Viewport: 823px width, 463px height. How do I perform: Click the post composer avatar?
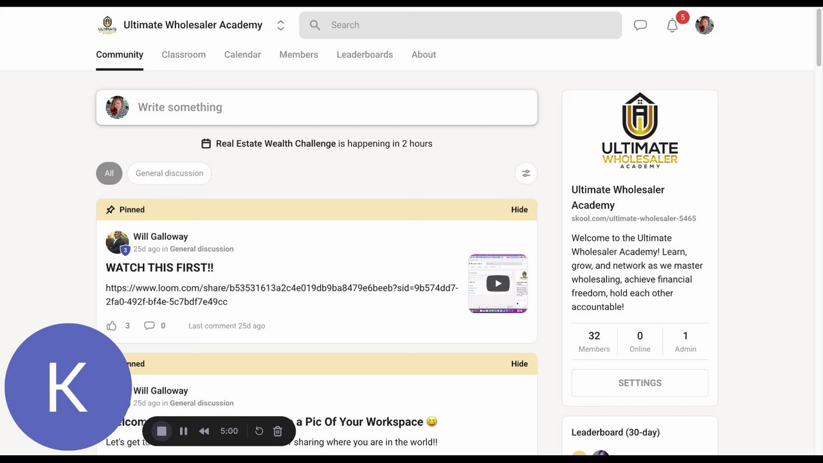[x=117, y=107]
